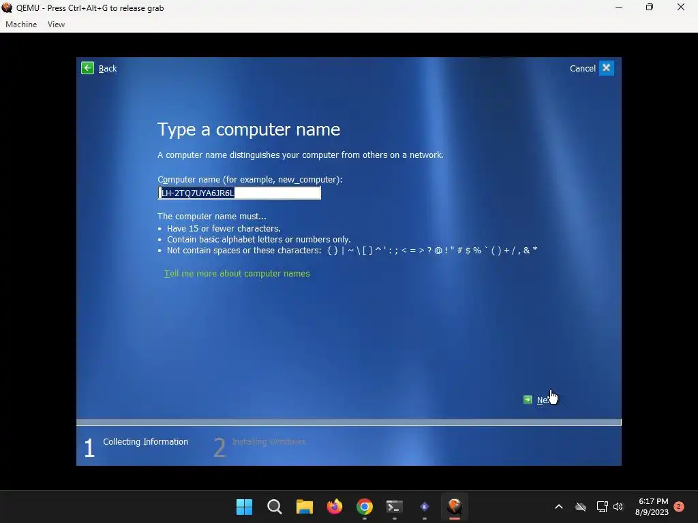
Task: Open the Windows Start menu
Action: pos(244,507)
